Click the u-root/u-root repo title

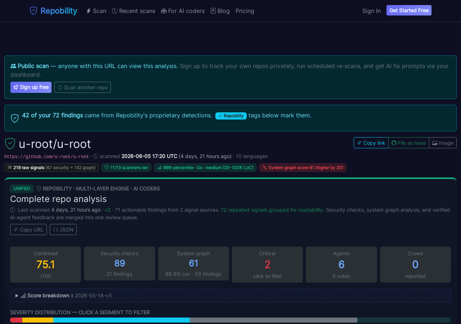coord(55,144)
